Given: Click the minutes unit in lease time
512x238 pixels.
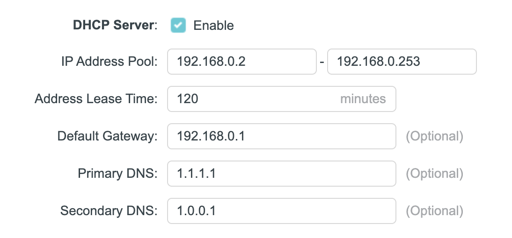Looking at the screenshot, I should click(x=363, y=99).
